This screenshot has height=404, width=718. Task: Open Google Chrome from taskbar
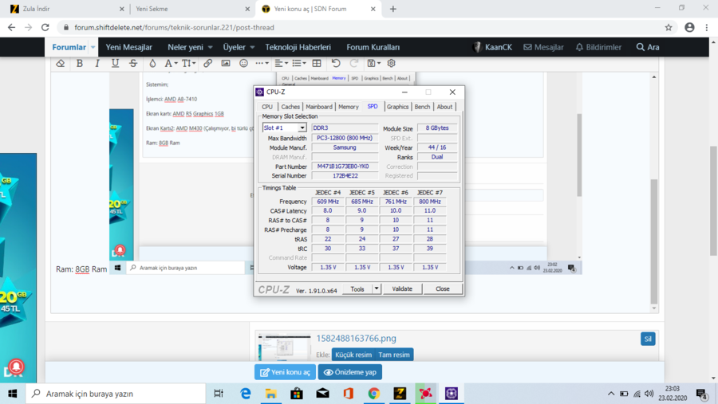374,394
